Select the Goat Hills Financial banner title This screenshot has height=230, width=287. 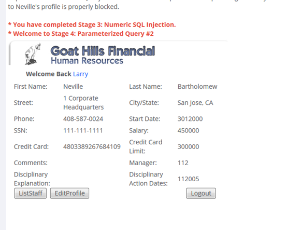[x=103, y=51]
